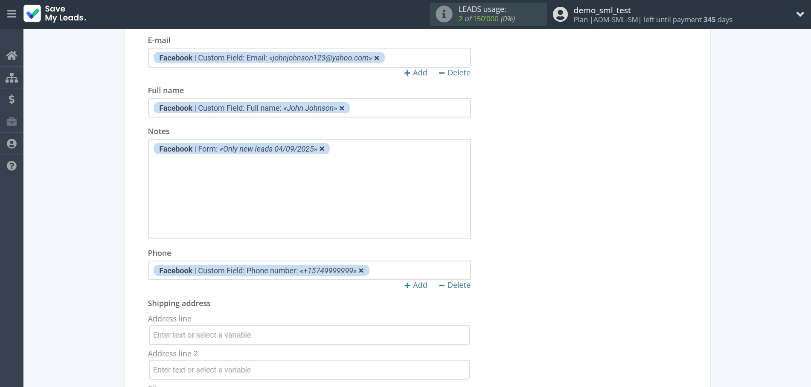The image size is (811, 387).
Task: Remove the Full name John Johnson tag
Action: [x=342, y=108]
